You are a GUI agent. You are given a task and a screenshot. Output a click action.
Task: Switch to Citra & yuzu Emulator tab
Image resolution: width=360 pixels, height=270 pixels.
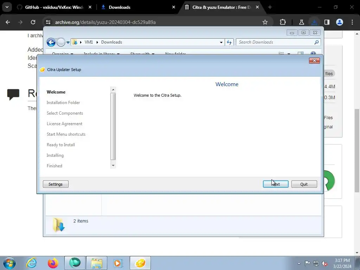point(221,7)
